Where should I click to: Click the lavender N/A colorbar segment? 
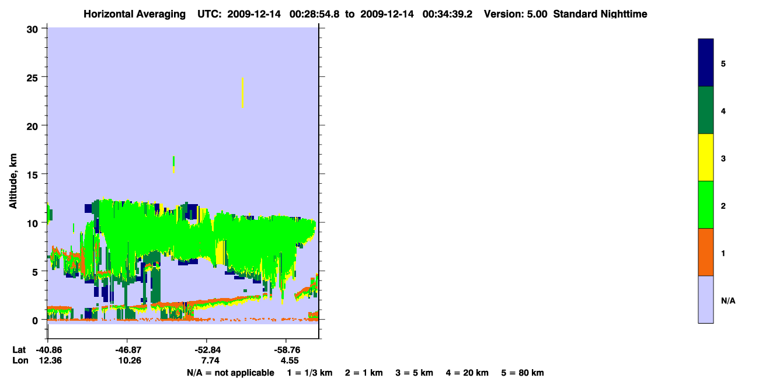click(x=706, y=299)
